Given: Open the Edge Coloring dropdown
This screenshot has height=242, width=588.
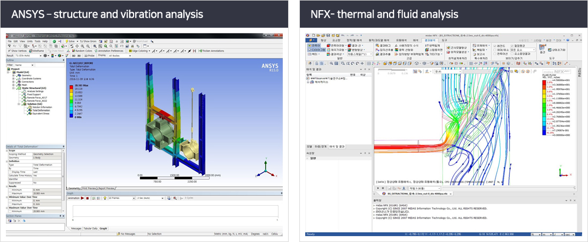Looking at the screenshot, I should coord(140,51).
